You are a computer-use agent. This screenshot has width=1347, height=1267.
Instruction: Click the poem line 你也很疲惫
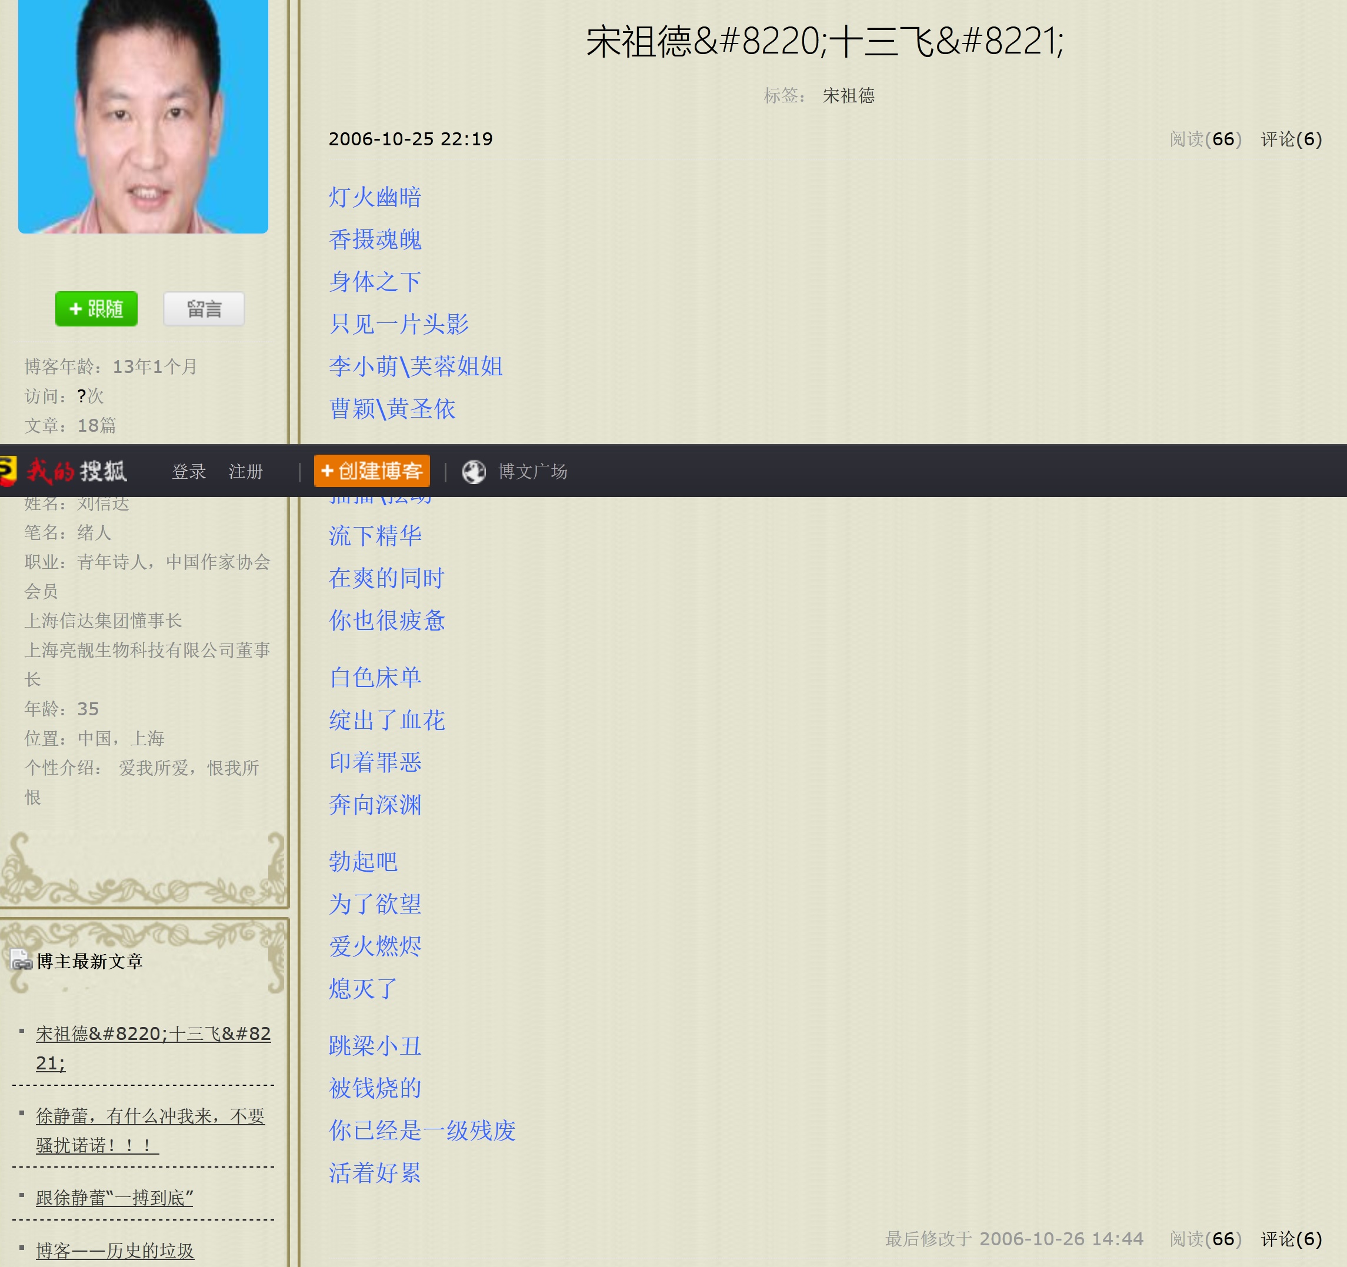point(387,621)
